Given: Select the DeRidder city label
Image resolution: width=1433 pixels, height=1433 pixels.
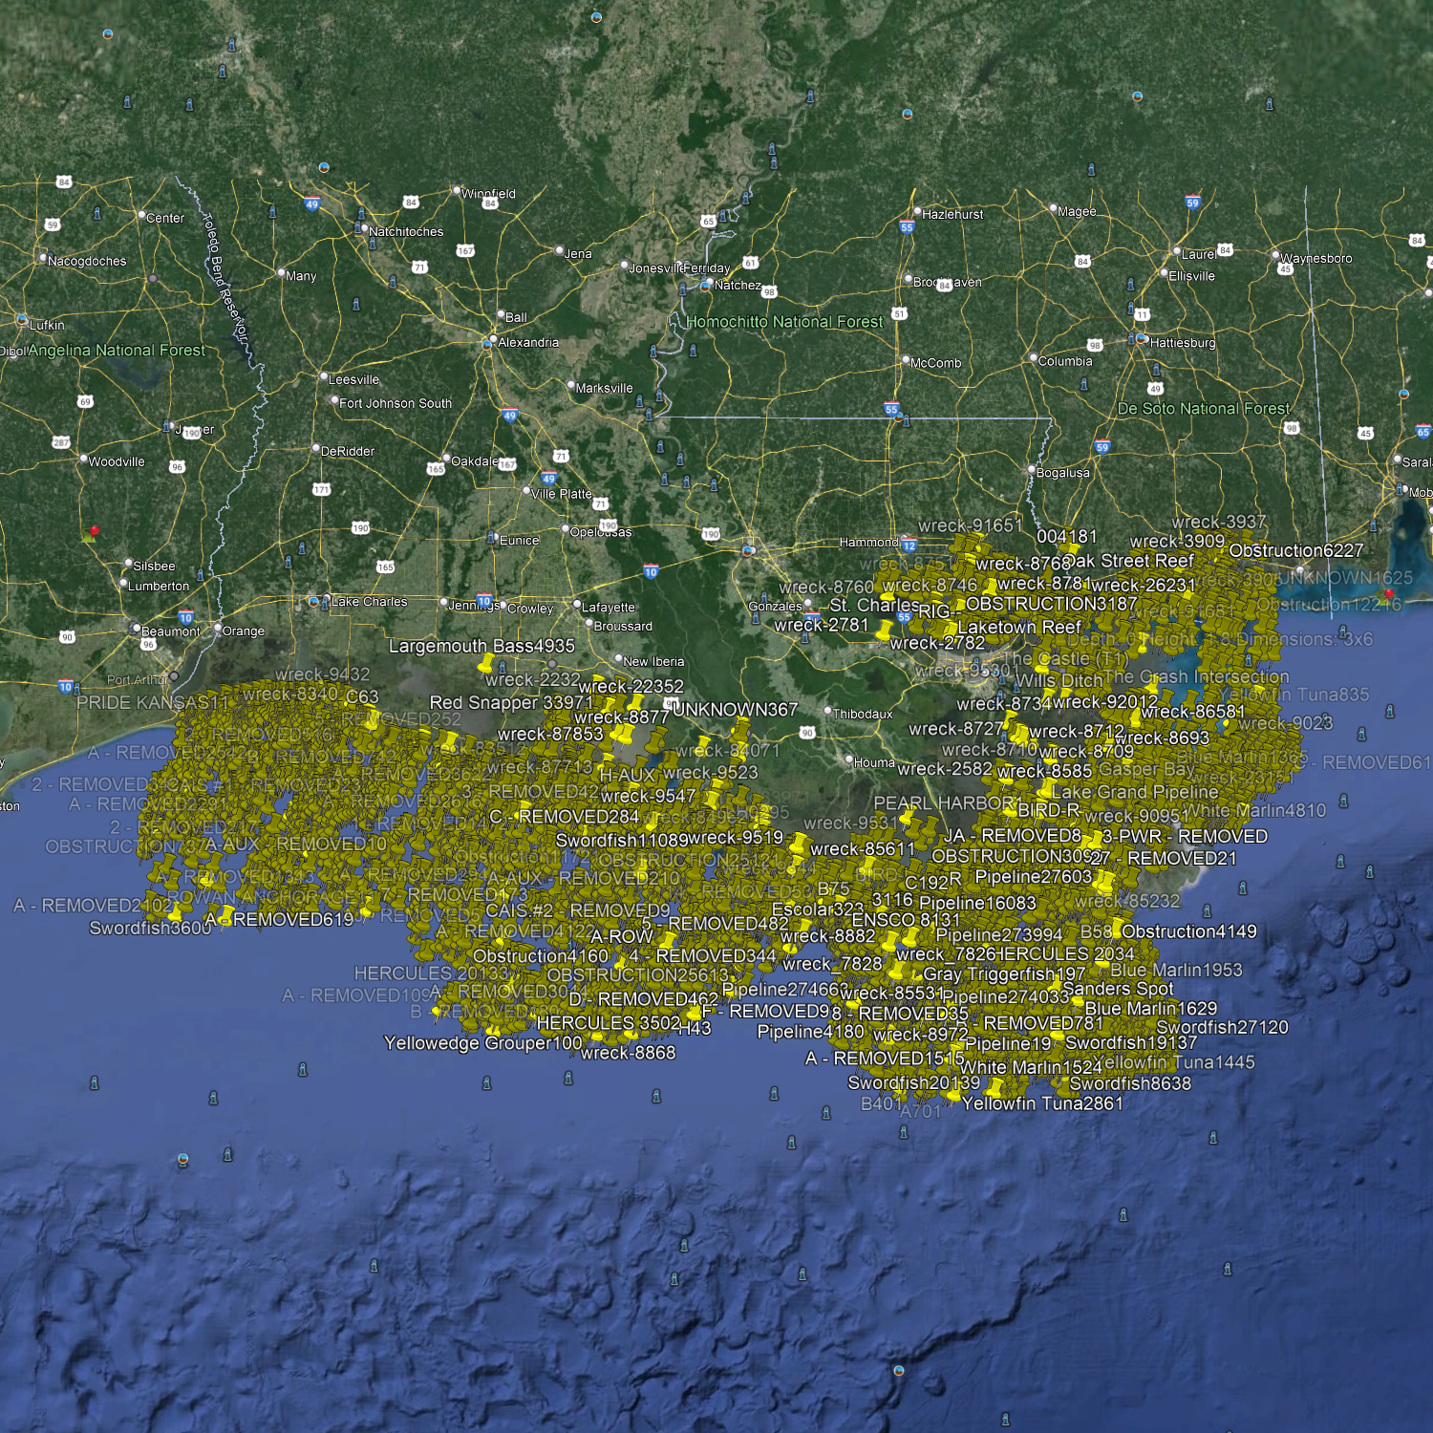Looking at the screenshot, I should tap(348, 451).
